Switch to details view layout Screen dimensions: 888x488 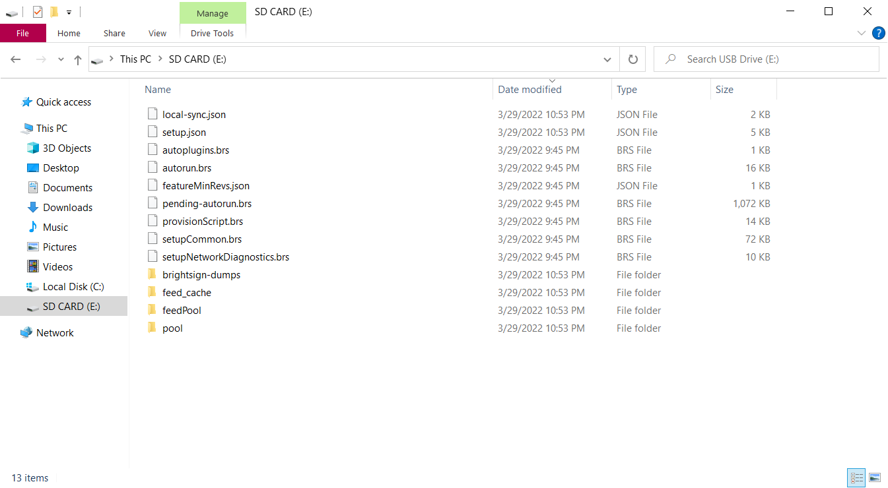click(x=856, y=477)
